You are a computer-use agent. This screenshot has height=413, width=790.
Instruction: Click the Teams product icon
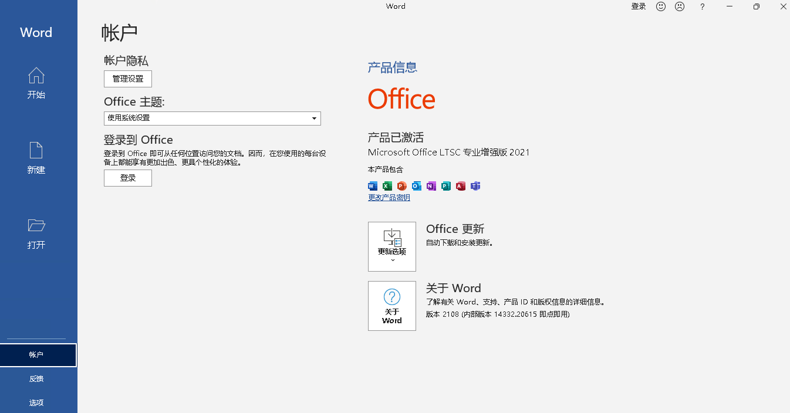tap(475, 186)
